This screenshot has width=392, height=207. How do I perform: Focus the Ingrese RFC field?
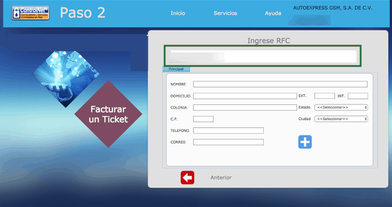263,56
